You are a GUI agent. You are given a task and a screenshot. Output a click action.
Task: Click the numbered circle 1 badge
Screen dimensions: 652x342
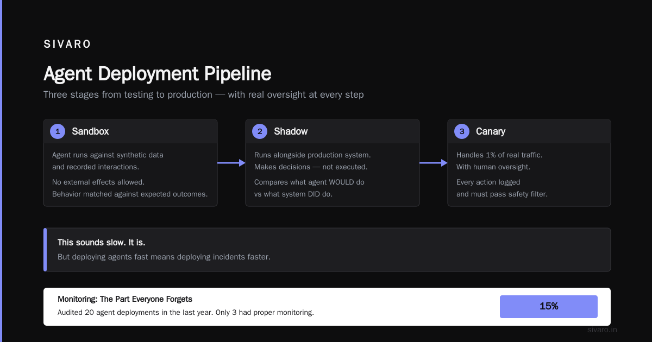(x=58, y=131)
